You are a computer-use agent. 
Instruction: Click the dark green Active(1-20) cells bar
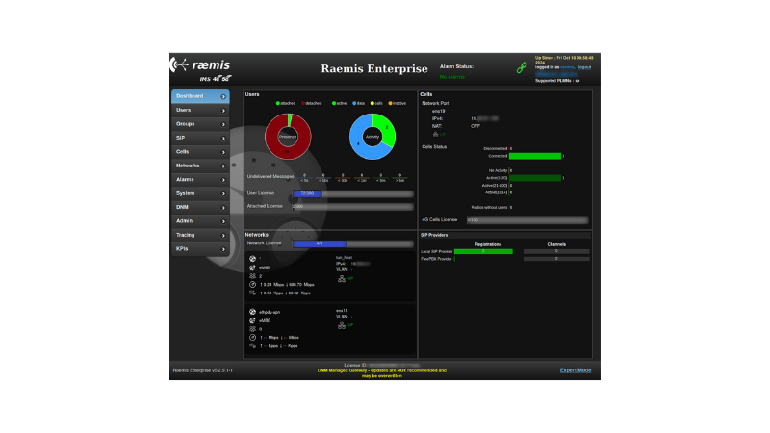(535, 178)
